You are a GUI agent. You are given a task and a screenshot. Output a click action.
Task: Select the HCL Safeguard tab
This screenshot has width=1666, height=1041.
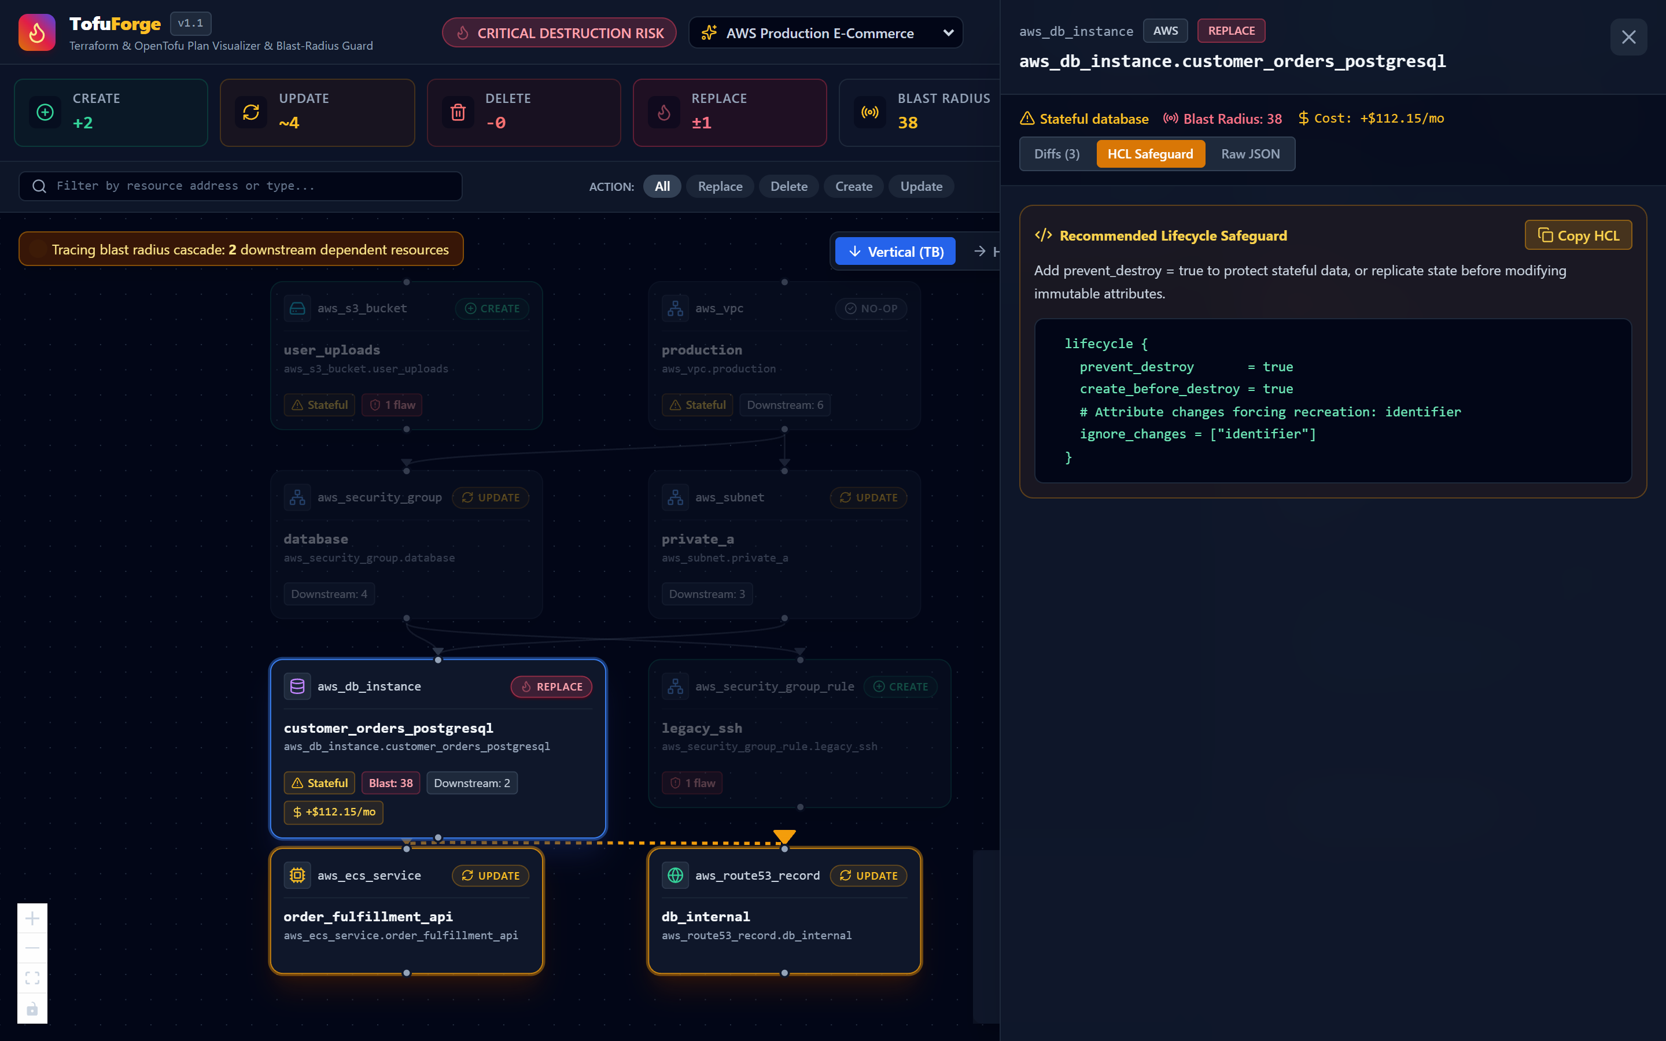[x=1151, y=153]
